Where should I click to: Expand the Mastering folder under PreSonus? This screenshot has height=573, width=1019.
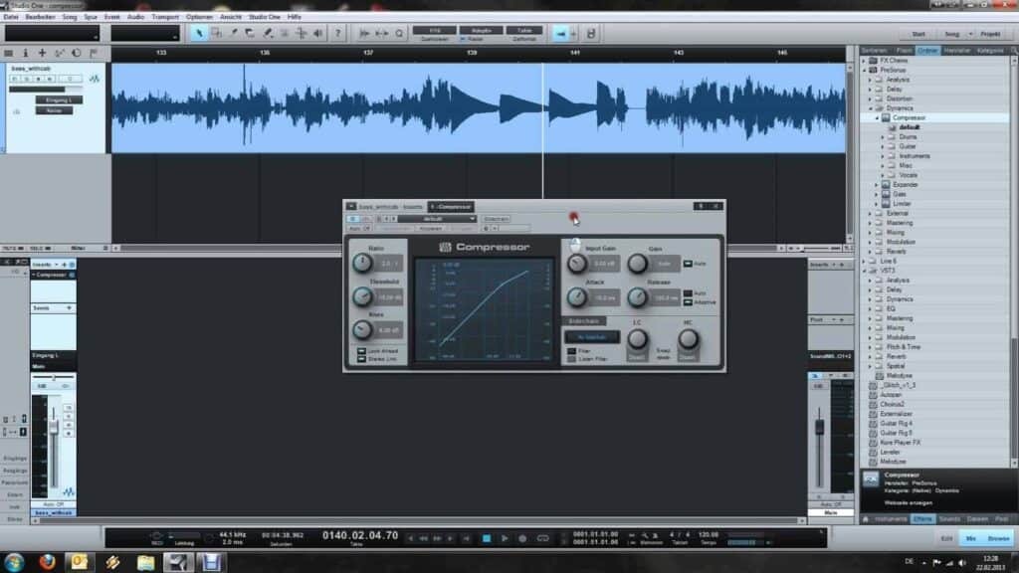coord(870,223)
